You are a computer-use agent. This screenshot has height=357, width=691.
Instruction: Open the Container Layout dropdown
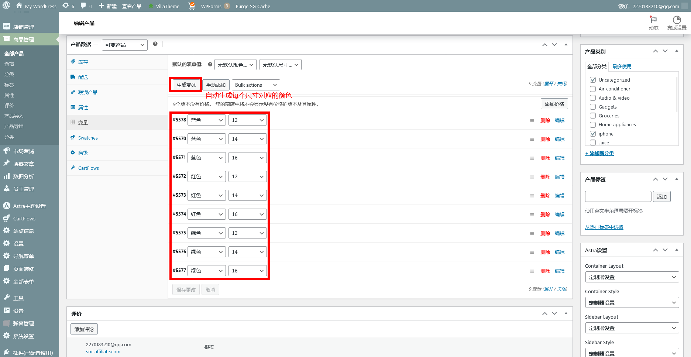click(x=632, y=277)
